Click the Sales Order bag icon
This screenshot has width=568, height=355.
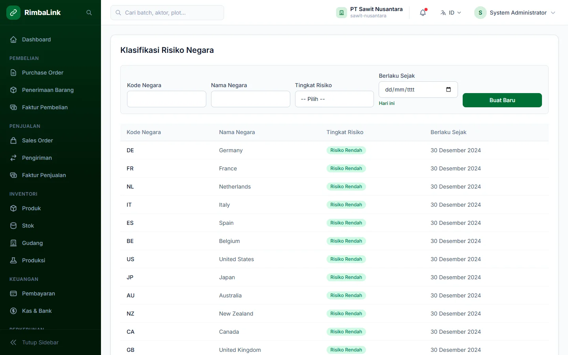13,140
